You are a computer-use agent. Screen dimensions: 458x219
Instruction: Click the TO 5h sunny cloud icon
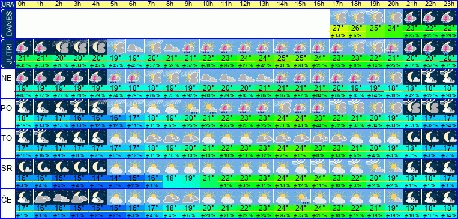tap(116, 137)
